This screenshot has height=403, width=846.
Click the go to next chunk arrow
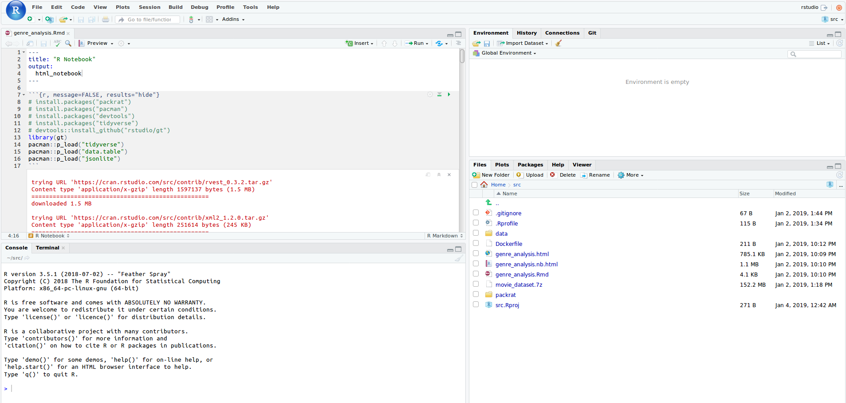[x=395, y=43]
